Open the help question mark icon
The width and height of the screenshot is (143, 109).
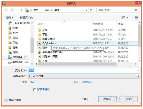(x=136, y=18)
